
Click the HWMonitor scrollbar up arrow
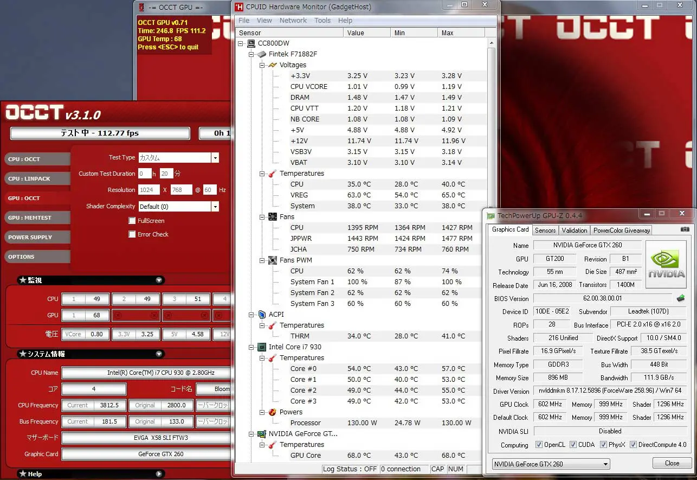point(491,43)
